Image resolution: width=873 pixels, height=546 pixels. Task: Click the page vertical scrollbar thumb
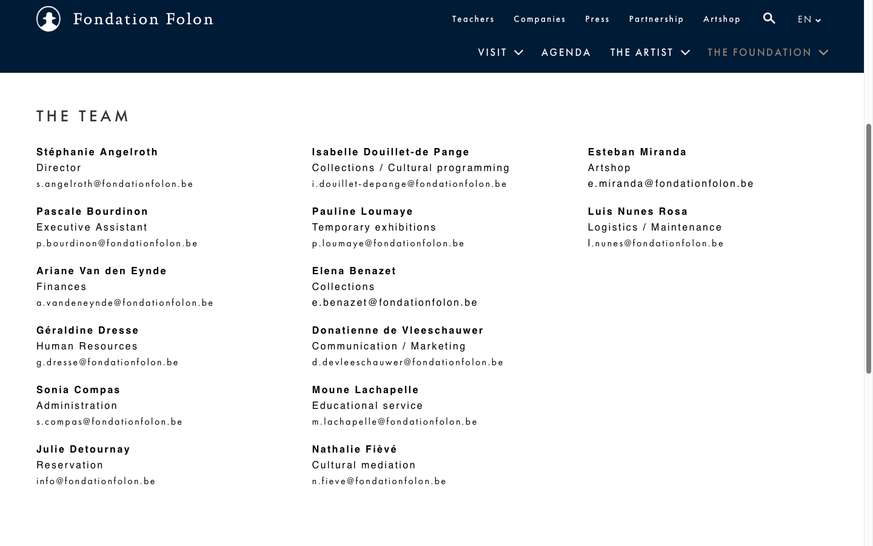(868, 249)
